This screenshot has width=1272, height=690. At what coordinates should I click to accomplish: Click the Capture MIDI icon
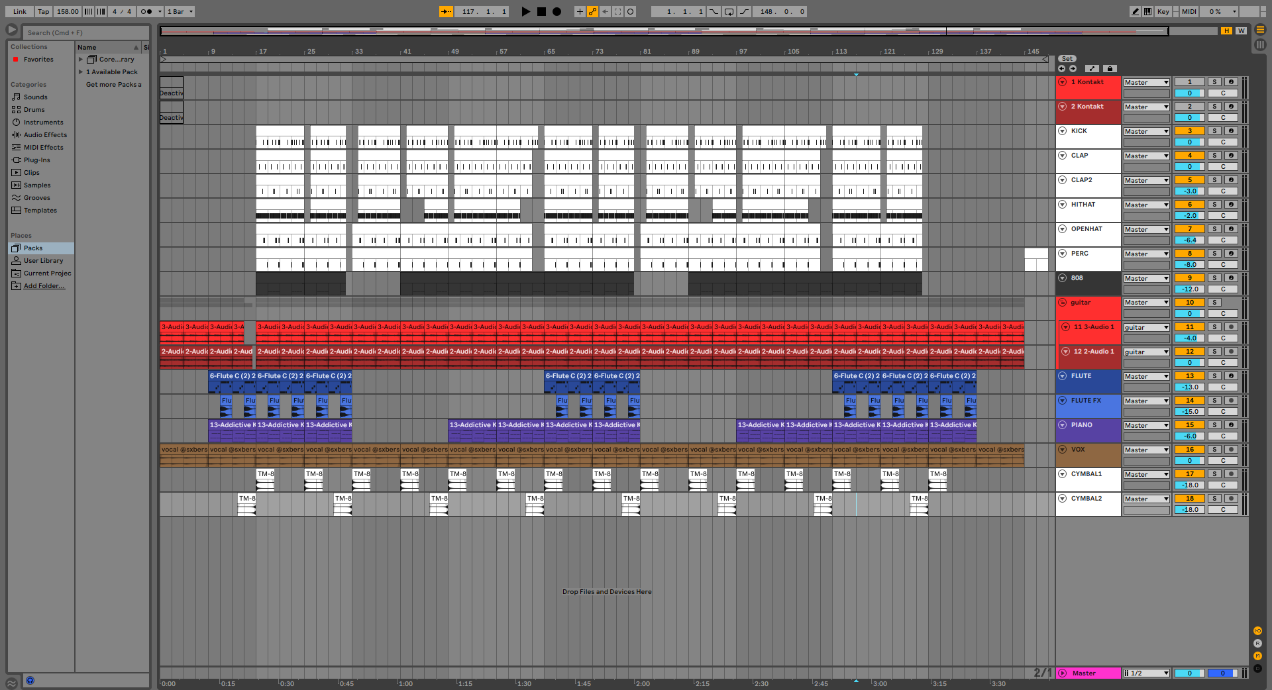pyautogui.click(x=617, y=11)
